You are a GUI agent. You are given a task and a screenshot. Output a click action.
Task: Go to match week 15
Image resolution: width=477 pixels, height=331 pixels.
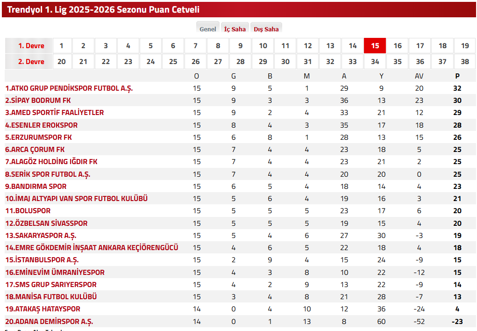click(x=375, y=46)
